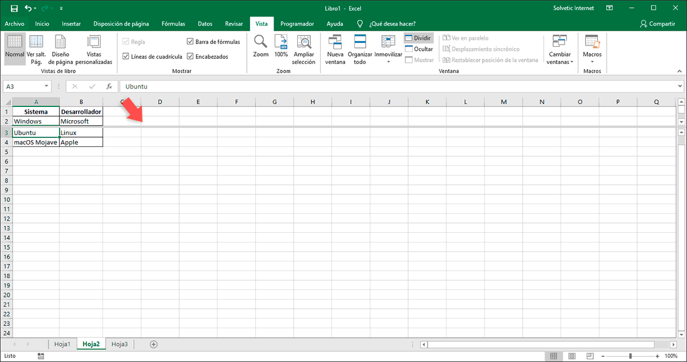Screen dimensions: 687x362
Task: Select Normal view icon in status bar
Action: pos(554,356)
